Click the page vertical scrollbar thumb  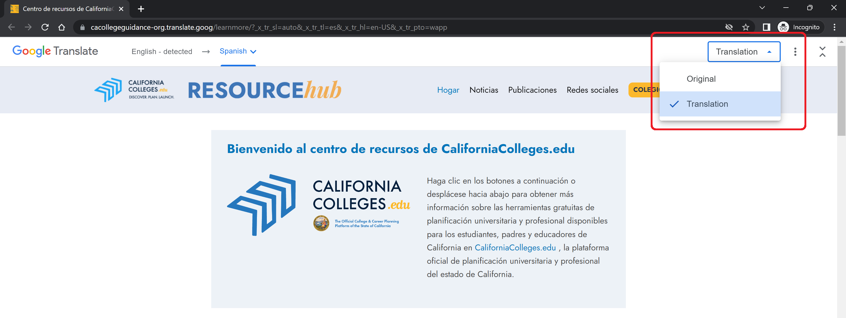pyautogui.click(x=841, y=90)
